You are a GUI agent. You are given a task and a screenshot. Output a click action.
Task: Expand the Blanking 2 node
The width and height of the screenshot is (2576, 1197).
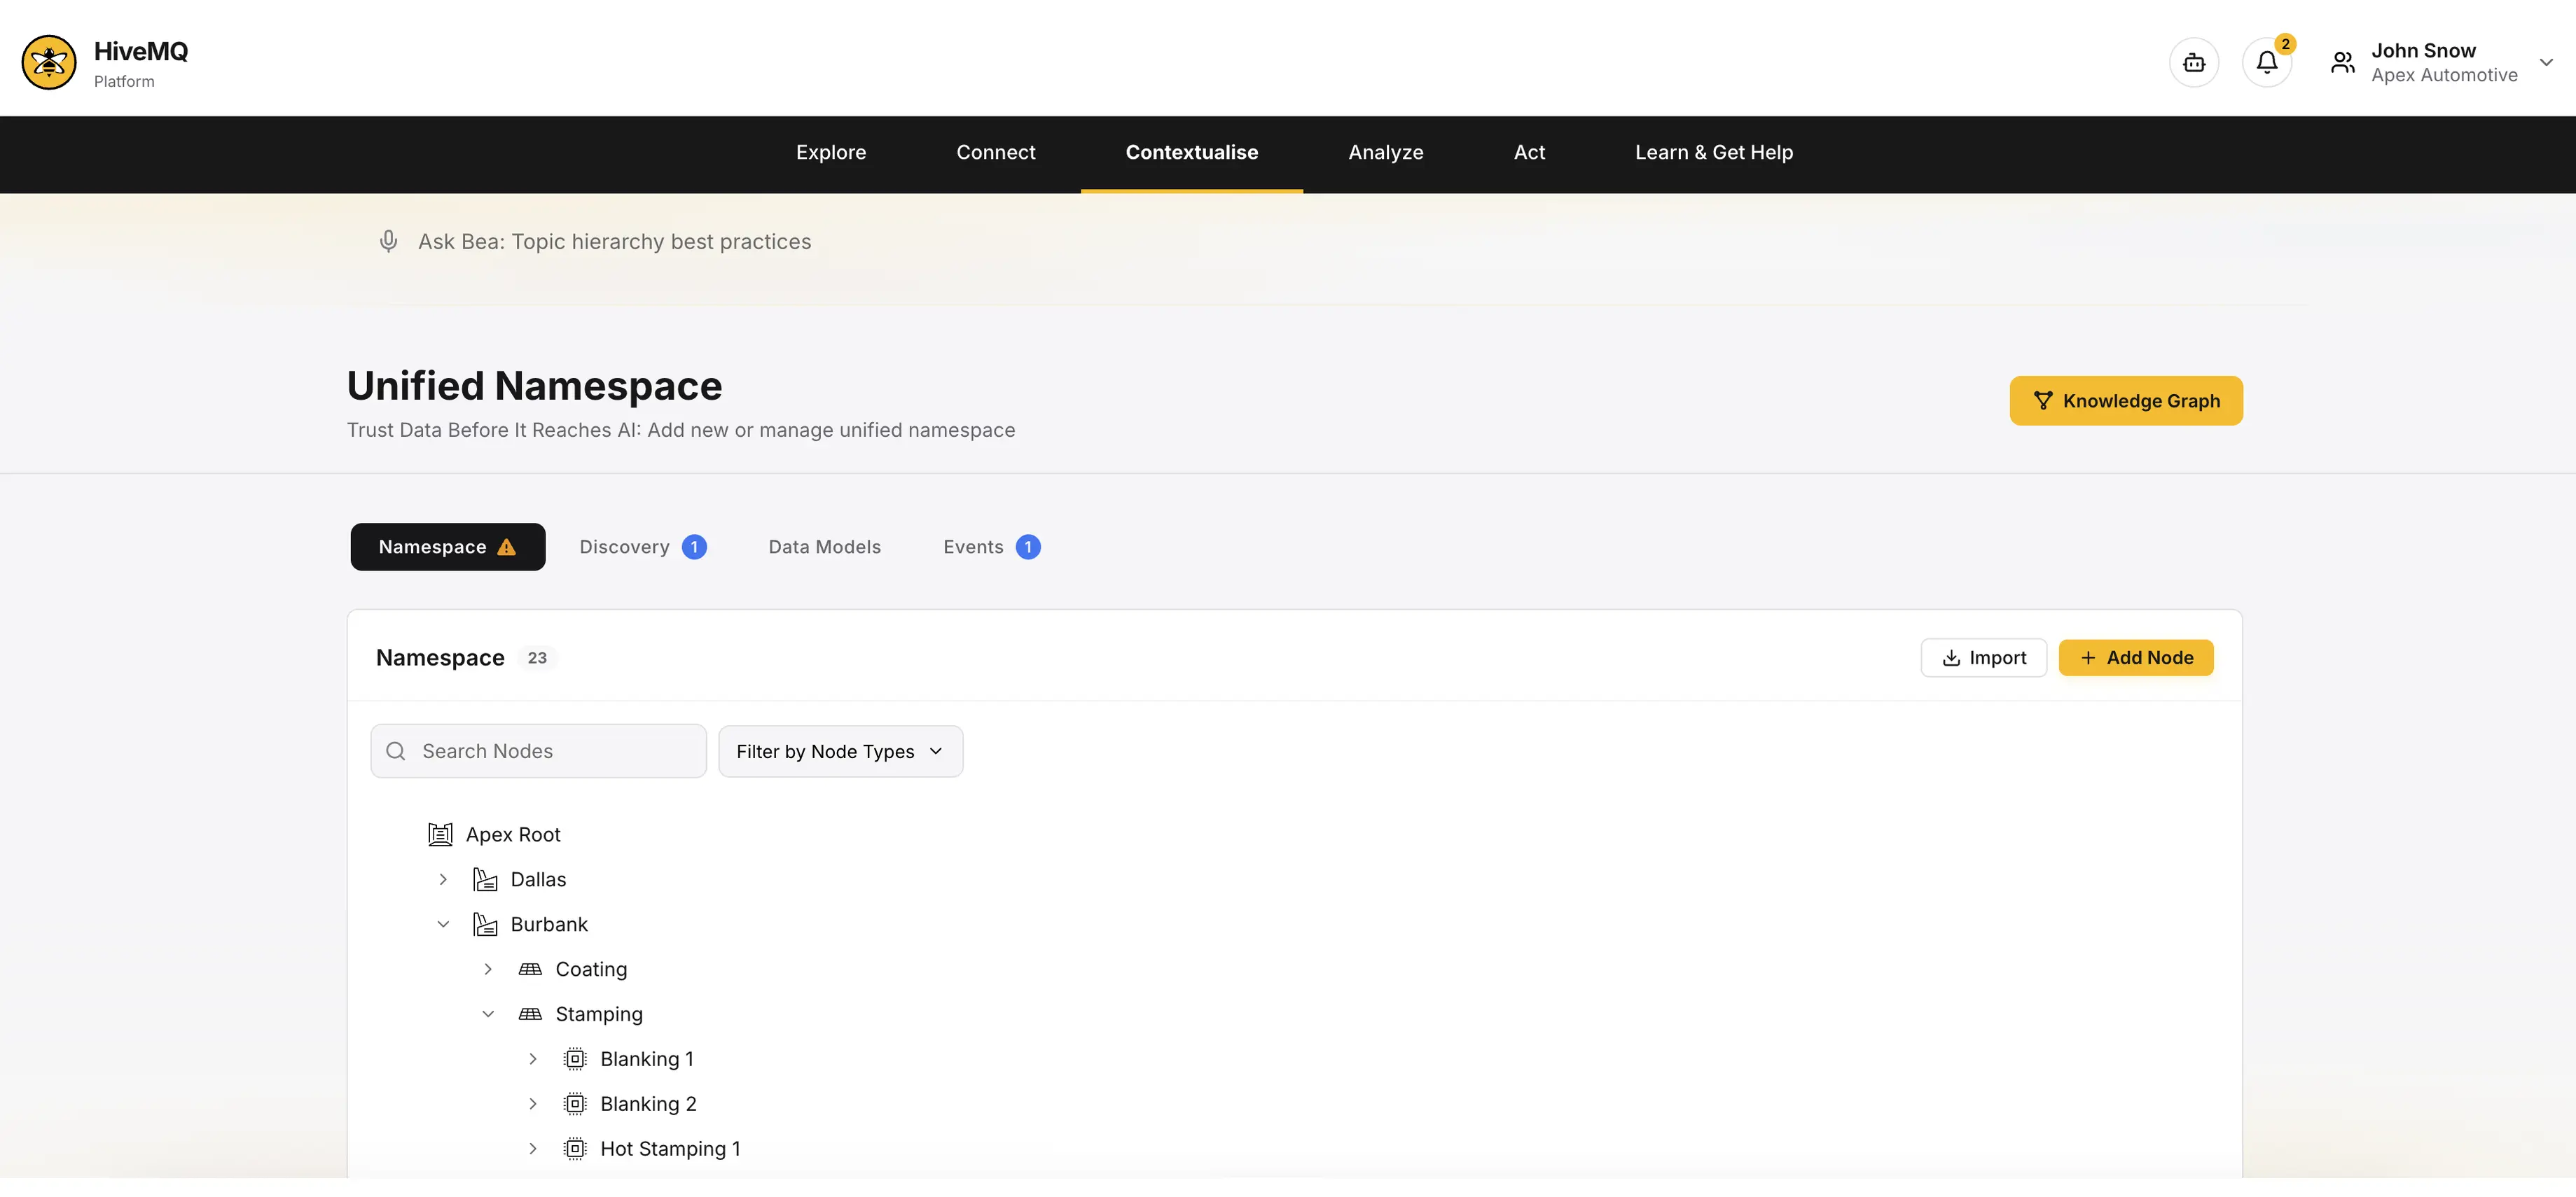(x=533, y=1104)
